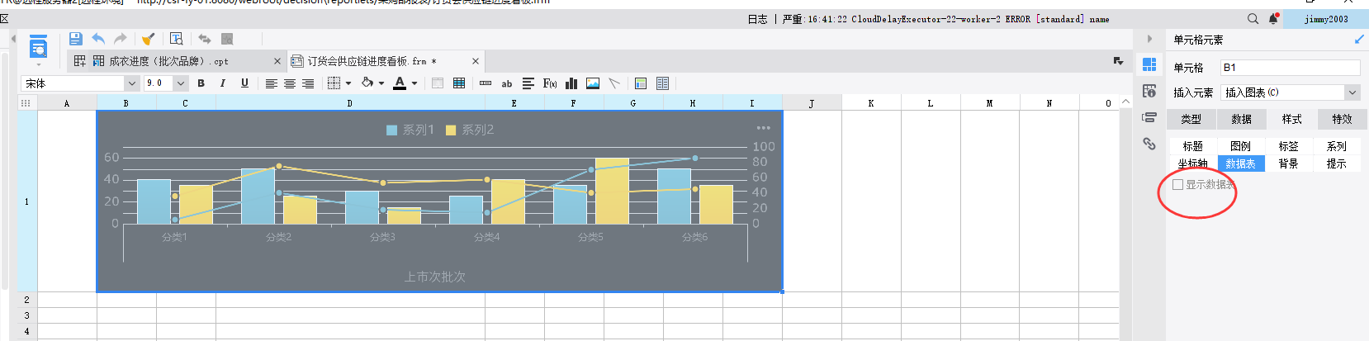Screen dimensions: 1369x341
Task: Click the font color A icon
Action: pyautogui.click(x=400, y=83)
